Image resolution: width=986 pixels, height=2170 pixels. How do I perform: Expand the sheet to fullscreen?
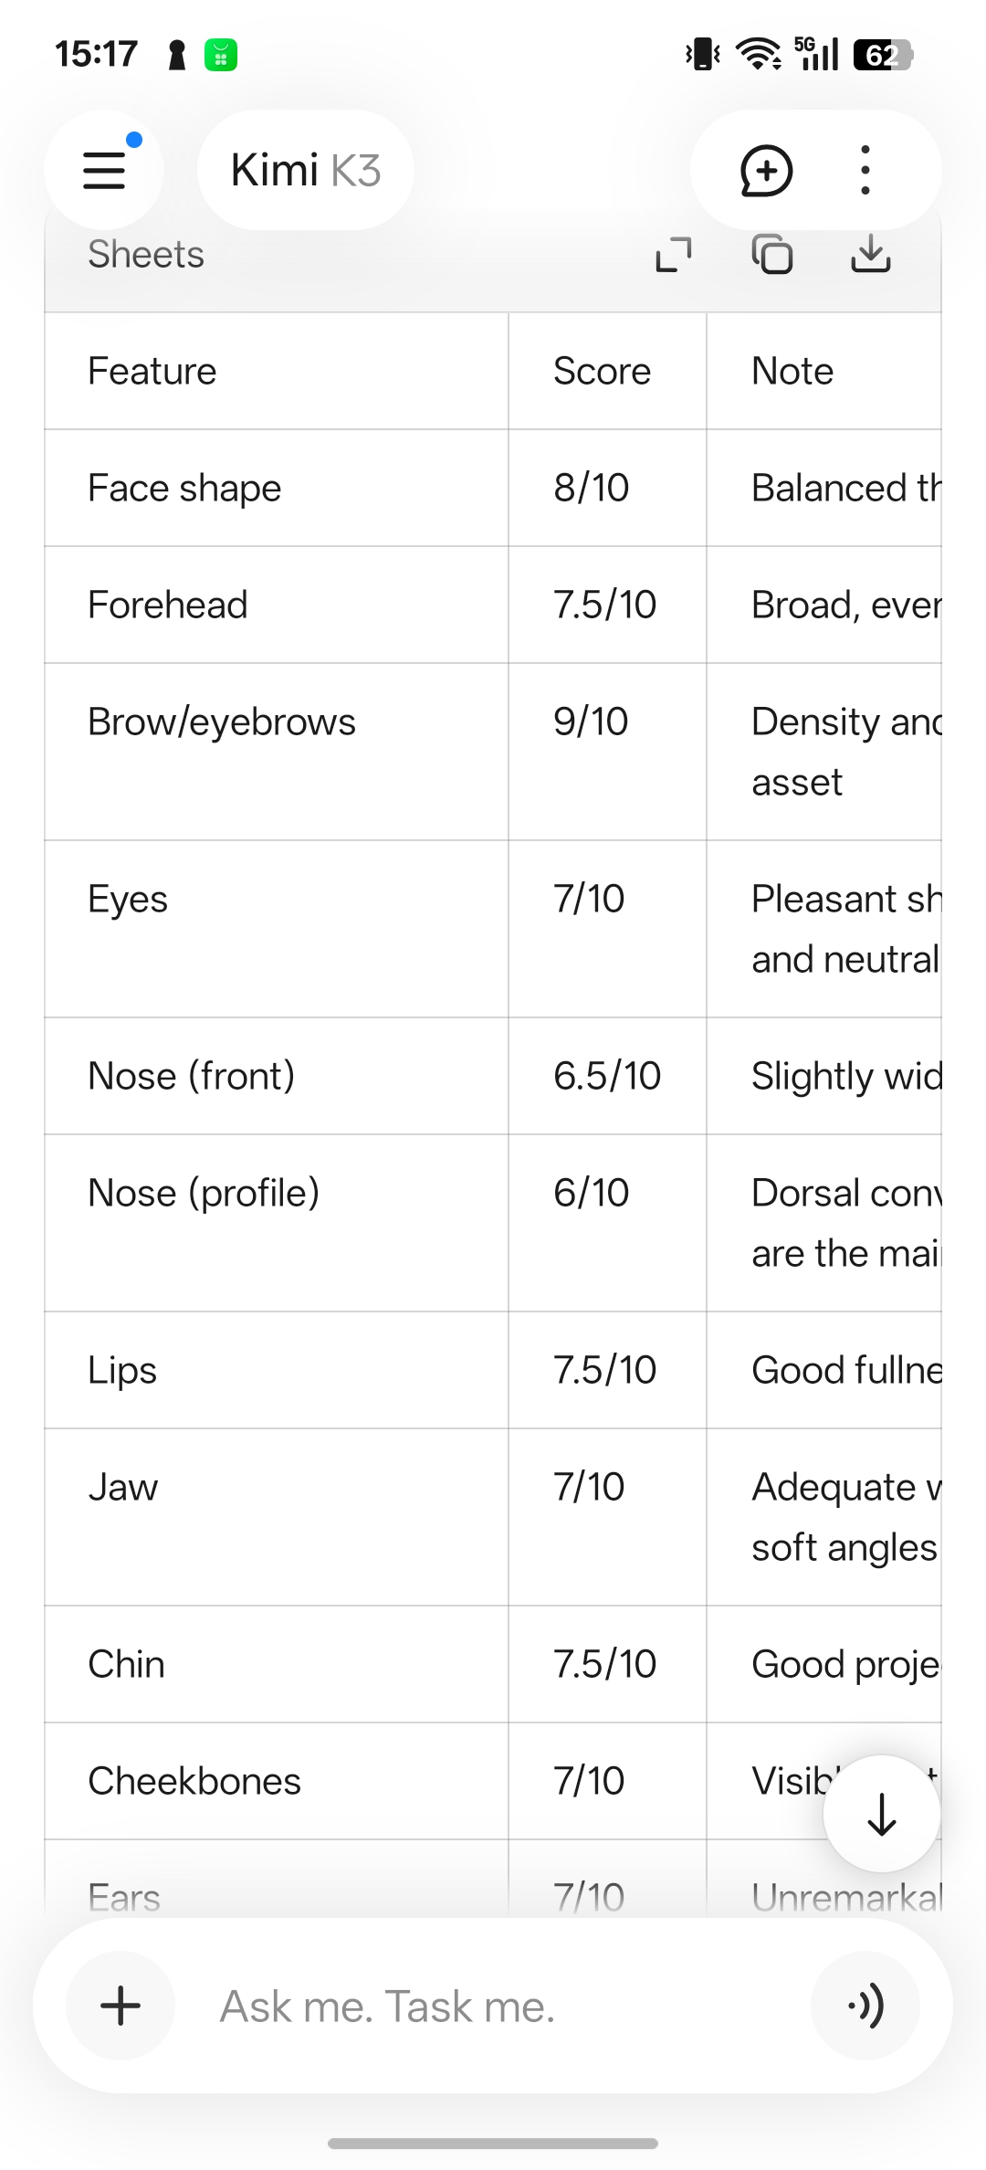[674, 255]
